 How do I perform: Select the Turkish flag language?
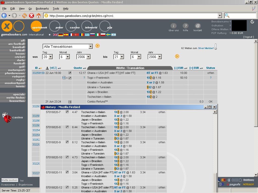[77, 35]
